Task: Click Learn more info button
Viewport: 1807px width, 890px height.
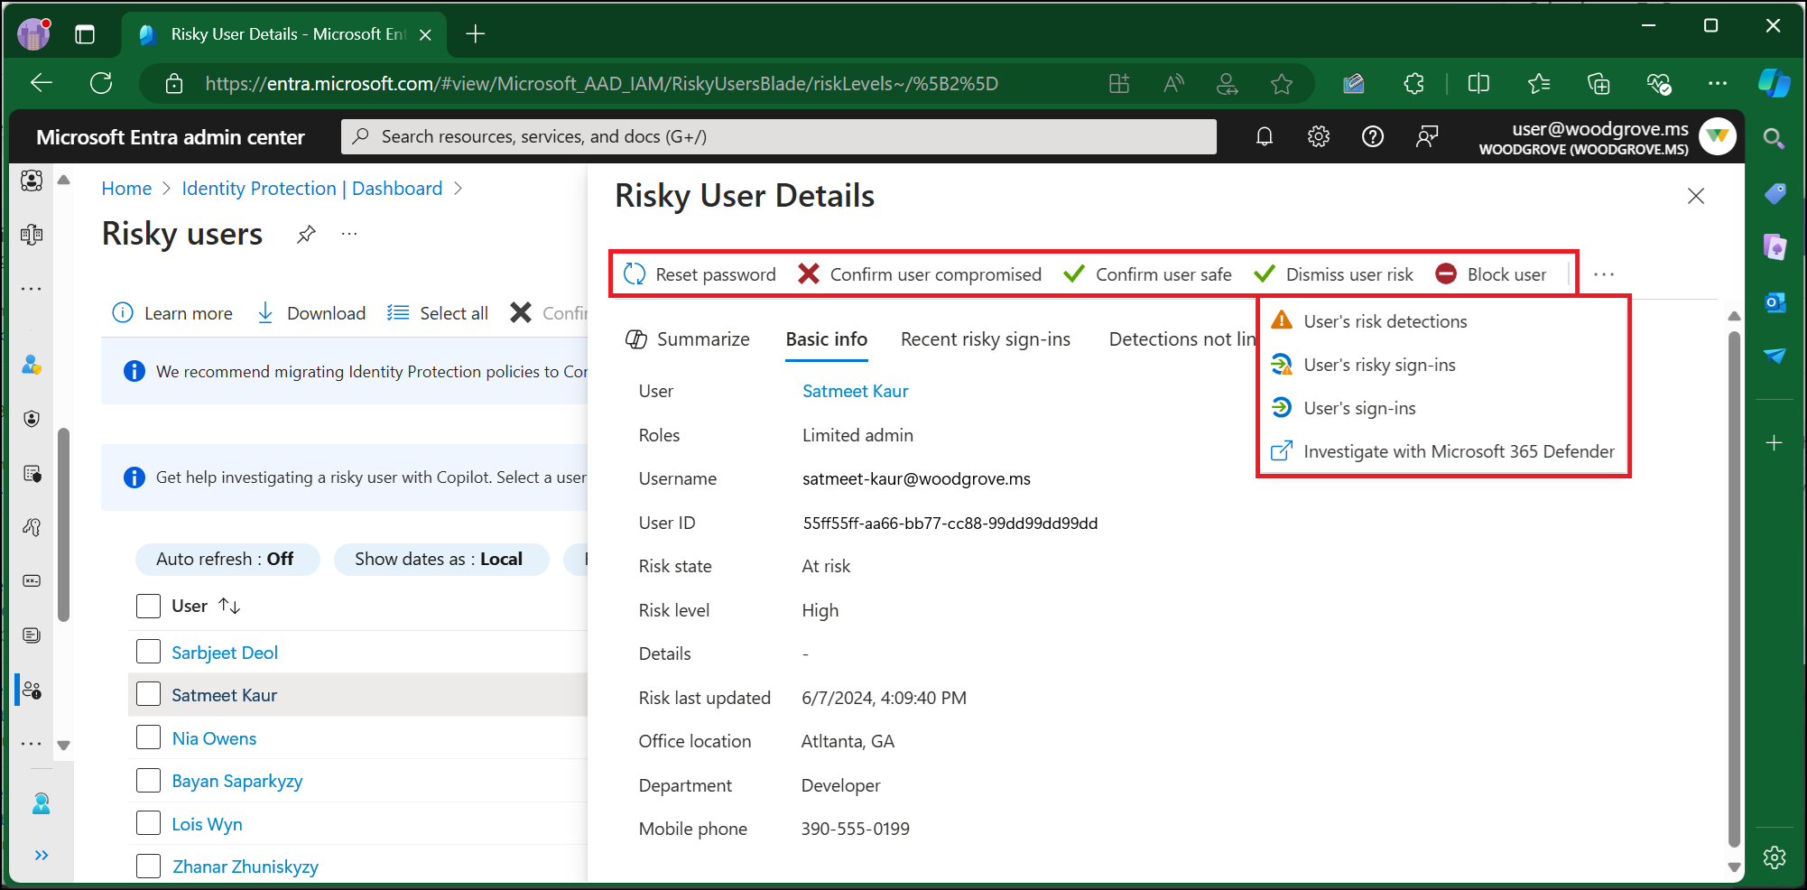Action: (172, 313)
